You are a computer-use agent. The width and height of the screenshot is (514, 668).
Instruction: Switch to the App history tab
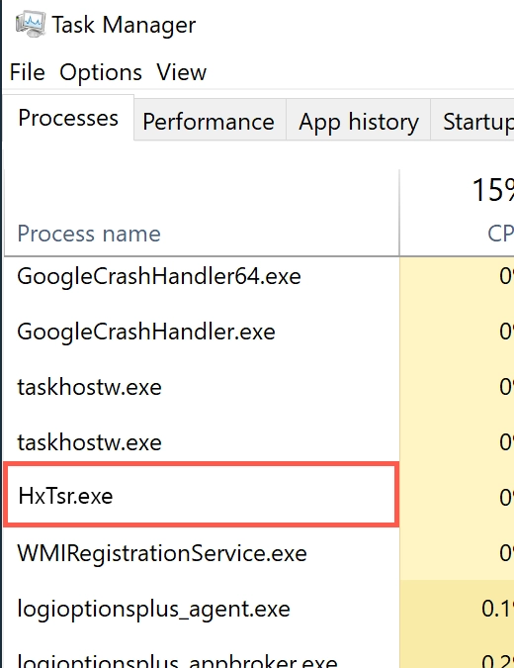358,122
